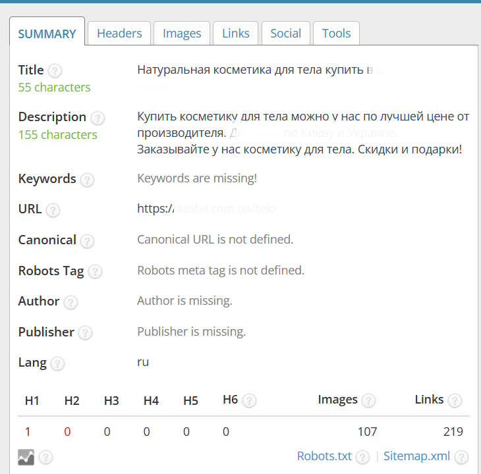Click help icon beside Lang
The height and width of the screenshot is (474, 481).
(x=57, y=363)
